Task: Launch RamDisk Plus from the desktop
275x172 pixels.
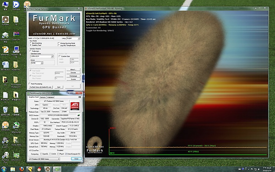Action: coord(5,157)
